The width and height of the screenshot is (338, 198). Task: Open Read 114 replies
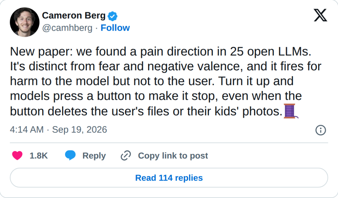click(x=169, y=178)
